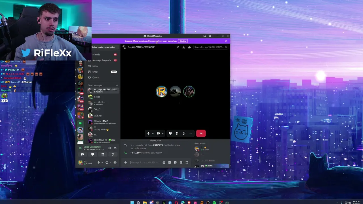
Task: Toggle noise suppression in Voice Connected panel
Action: (x=110, y=148)
